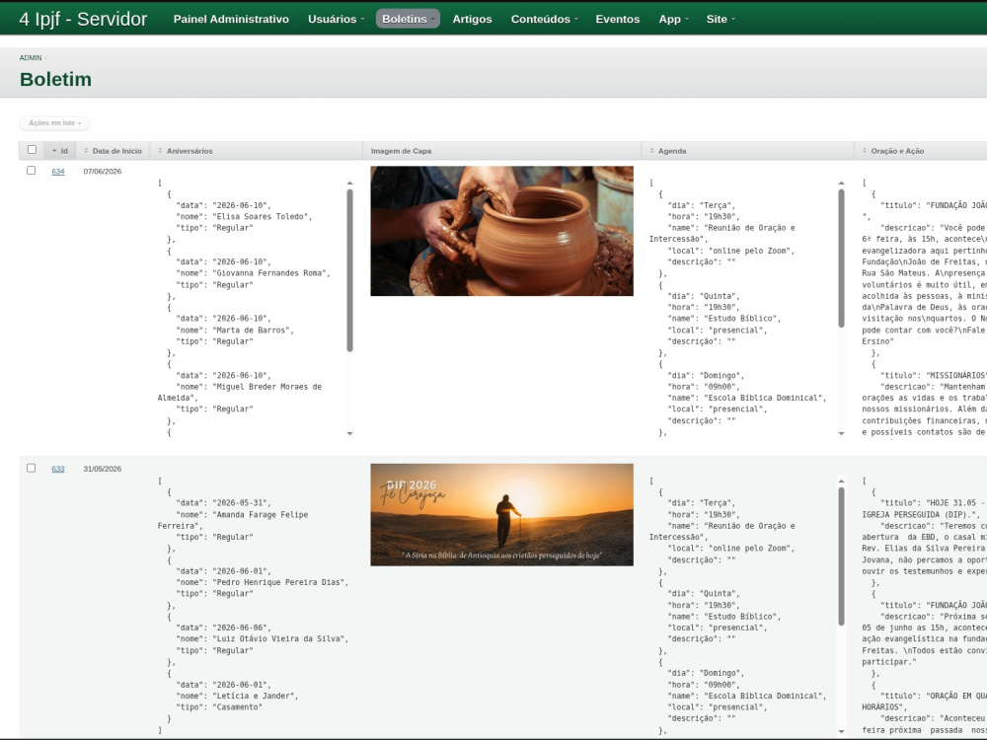Screen dimensions: 987x740
Task: Open boletim 633 link
Action: coord(58,469)
